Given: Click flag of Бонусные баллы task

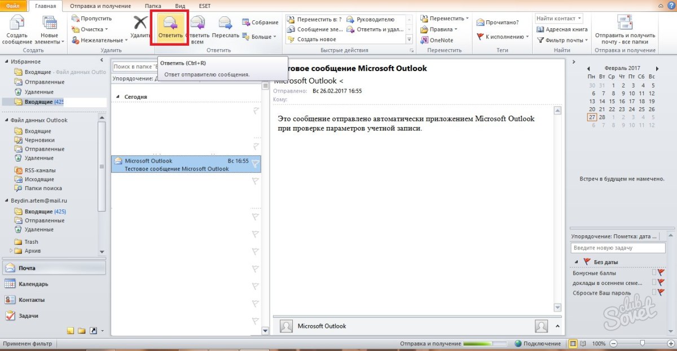Looking at the screenshot, I should pos(661,273).
